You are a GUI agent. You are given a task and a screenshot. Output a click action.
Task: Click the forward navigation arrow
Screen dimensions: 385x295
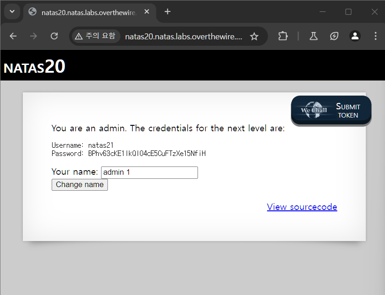(x=33, y=36)
